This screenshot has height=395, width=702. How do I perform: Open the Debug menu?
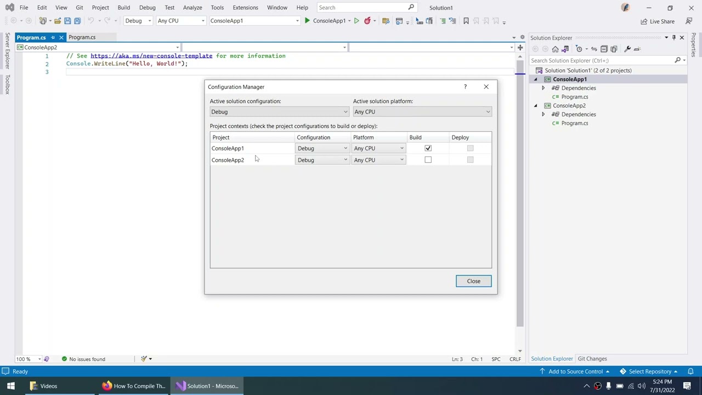(x=147, y=8)
